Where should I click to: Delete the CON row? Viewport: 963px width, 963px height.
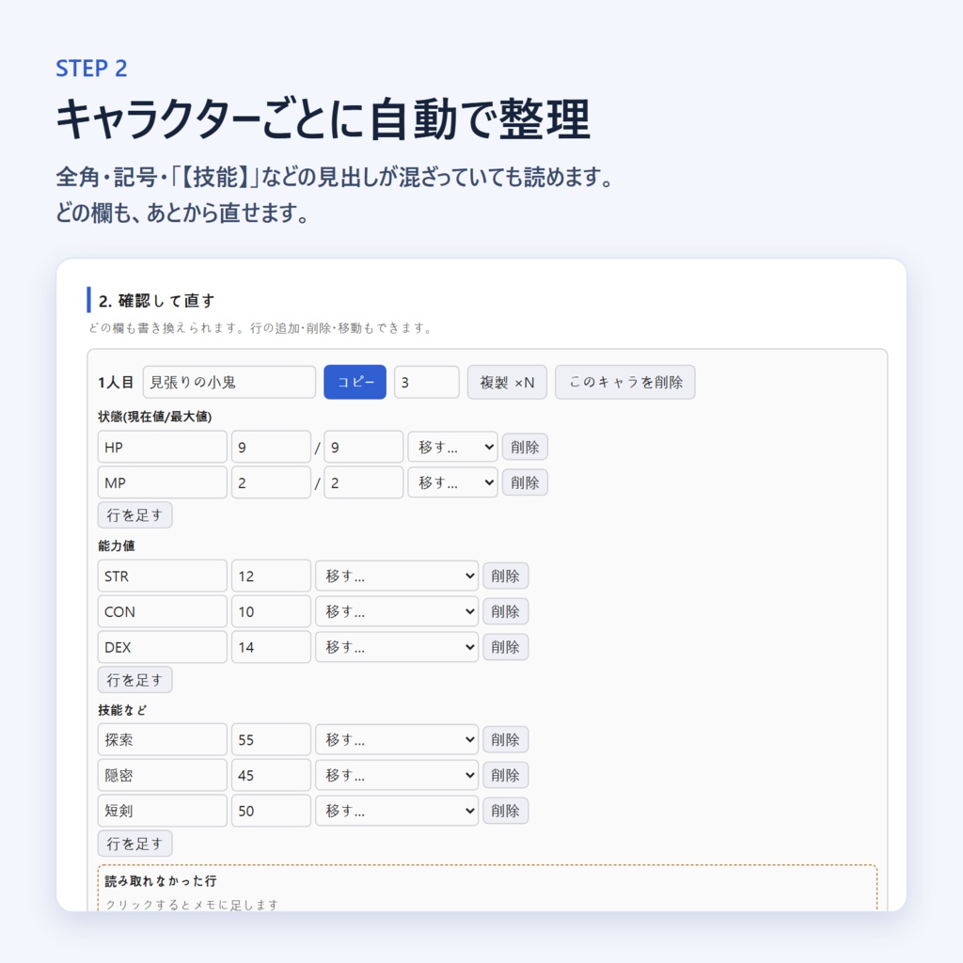click(505, 611)
